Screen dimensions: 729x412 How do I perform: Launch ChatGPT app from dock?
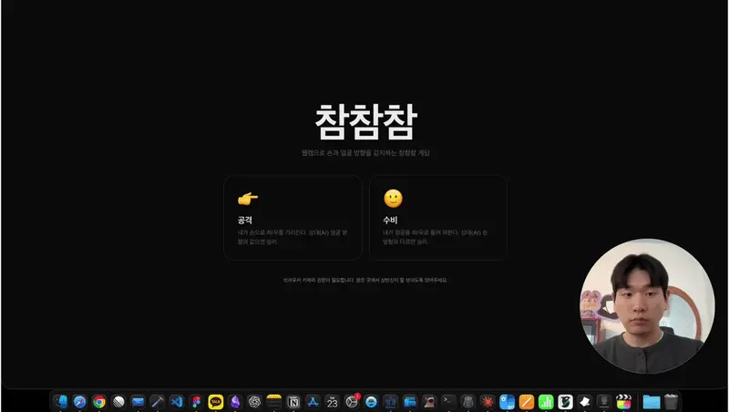coord(254,402)
